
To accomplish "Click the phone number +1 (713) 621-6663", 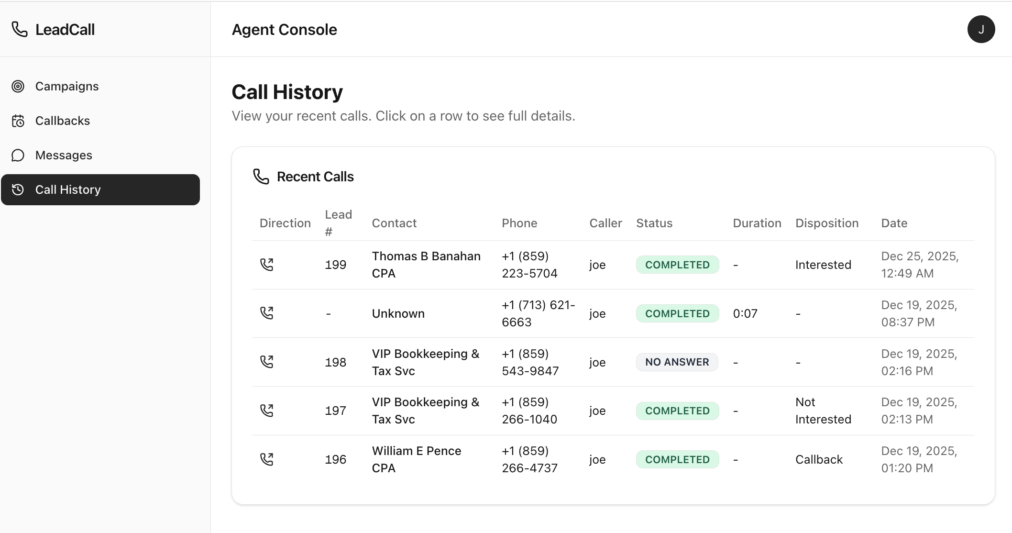I will 538,313.
